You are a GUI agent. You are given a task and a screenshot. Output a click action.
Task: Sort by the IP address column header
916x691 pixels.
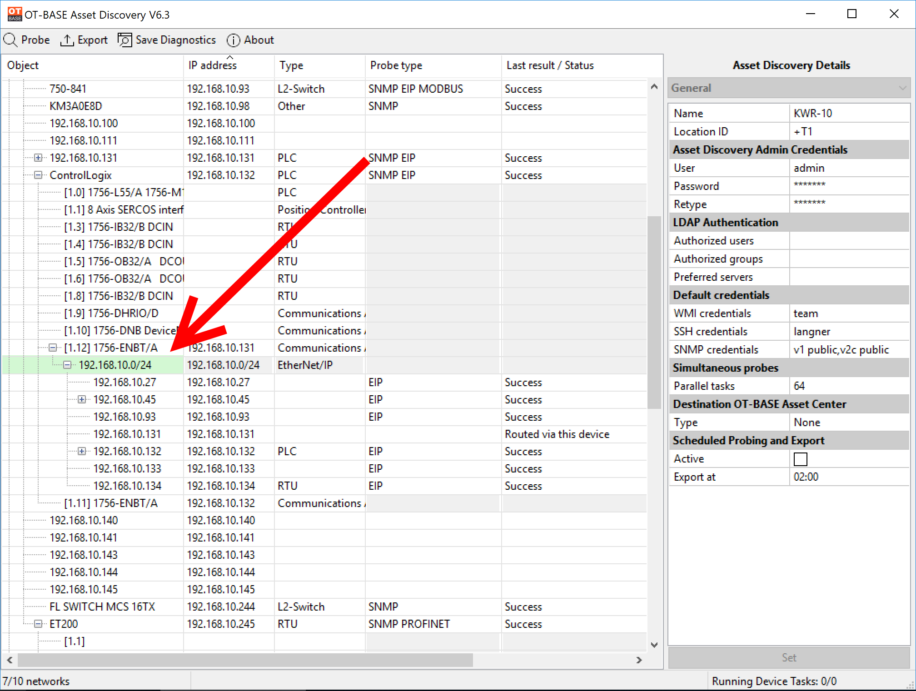[x=229, y=65]
